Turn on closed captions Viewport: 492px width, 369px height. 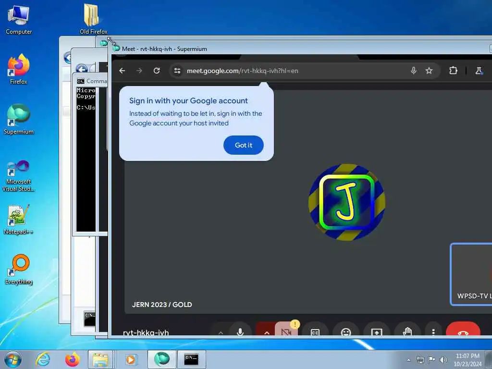click(315, 332)
